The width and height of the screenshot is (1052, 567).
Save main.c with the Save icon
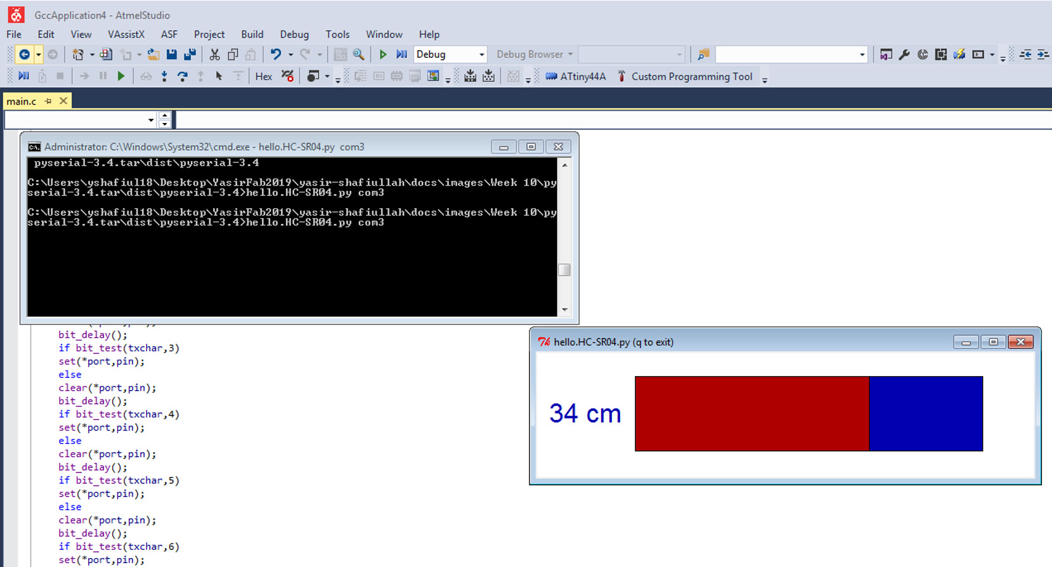171,55
